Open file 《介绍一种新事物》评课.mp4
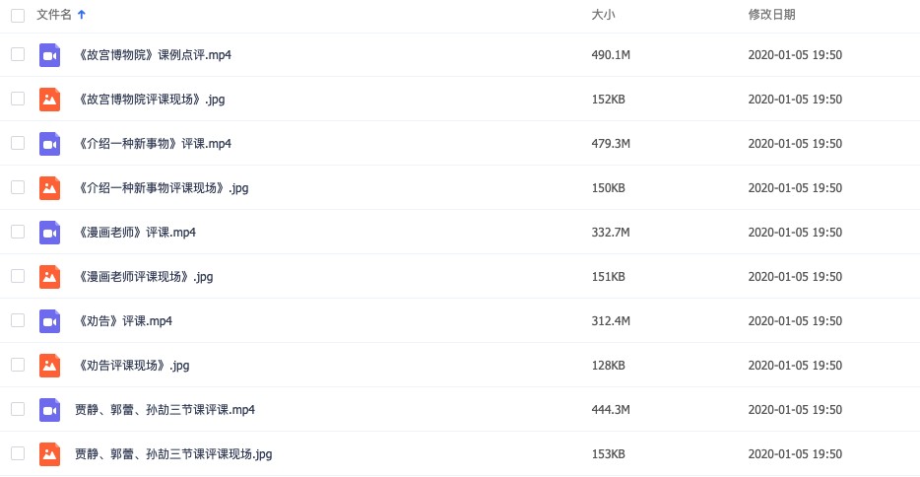Screen dimensions: 920x477 [x=154, y=143]
